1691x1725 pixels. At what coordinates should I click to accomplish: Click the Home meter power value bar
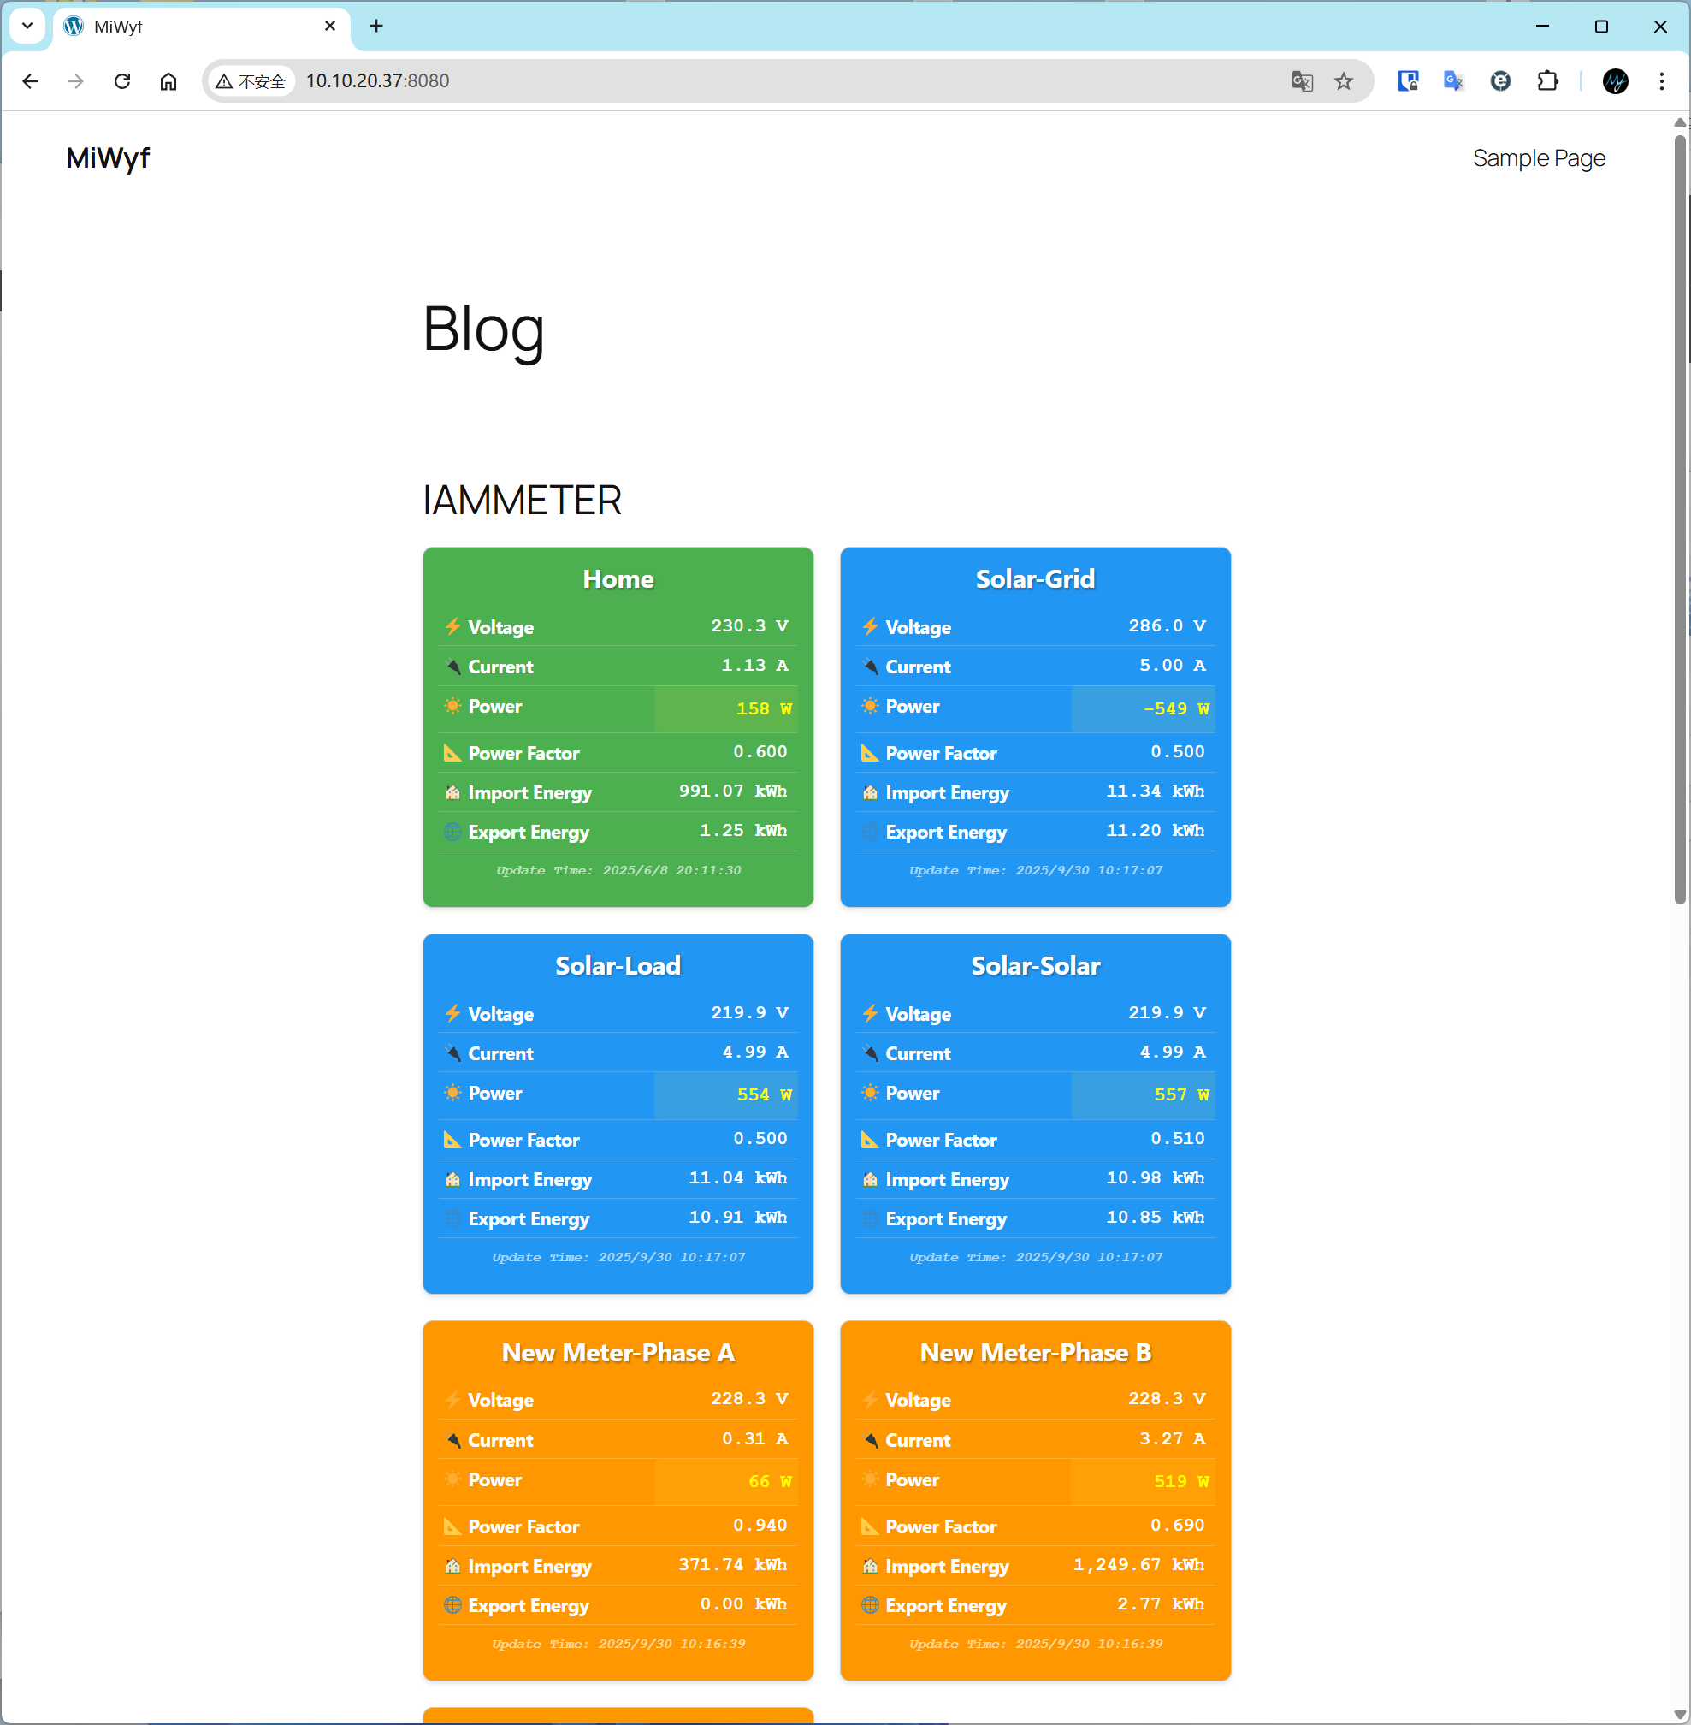(724, 708)
